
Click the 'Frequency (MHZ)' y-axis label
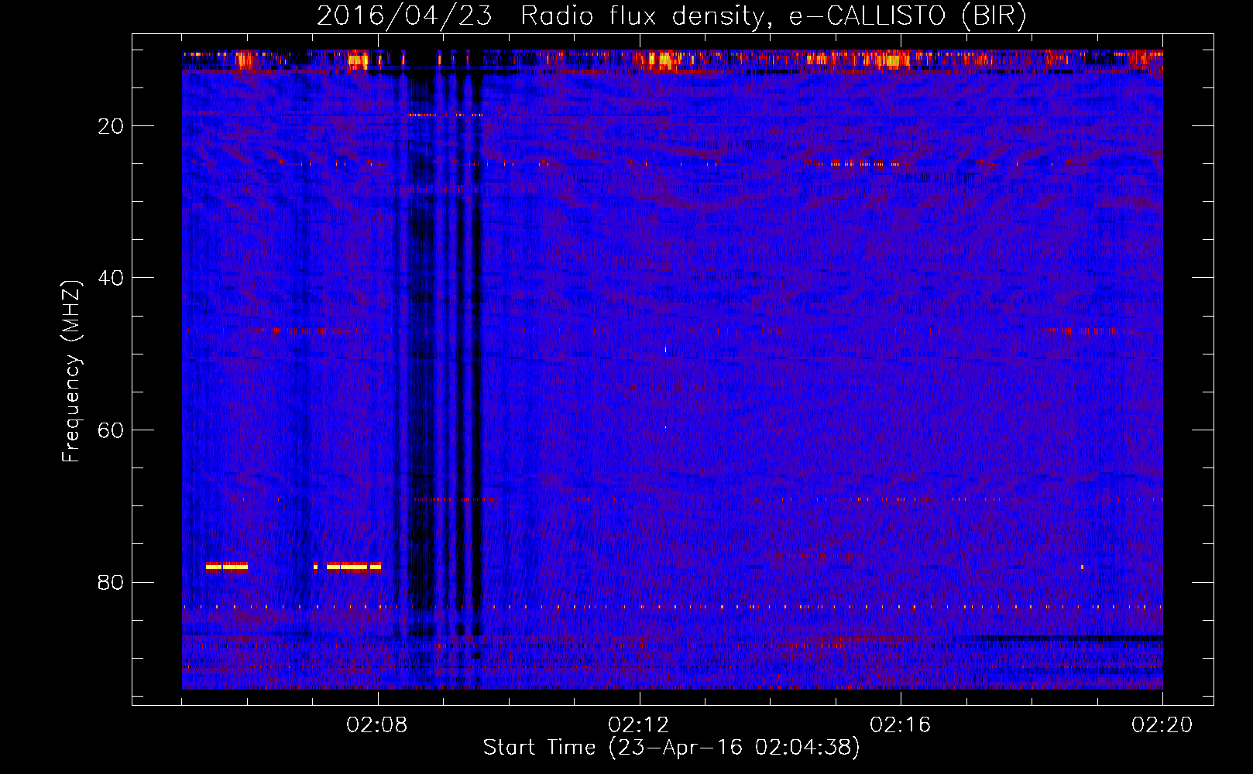coord(71,372)
